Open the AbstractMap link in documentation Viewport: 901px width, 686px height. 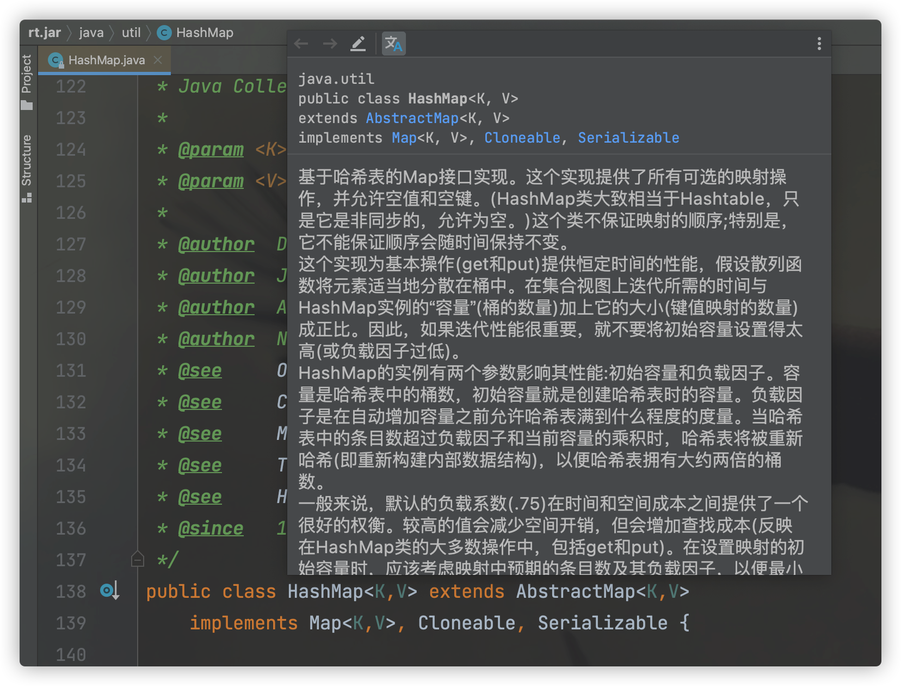[412, 118]
